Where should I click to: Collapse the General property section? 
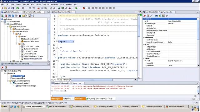144,19
